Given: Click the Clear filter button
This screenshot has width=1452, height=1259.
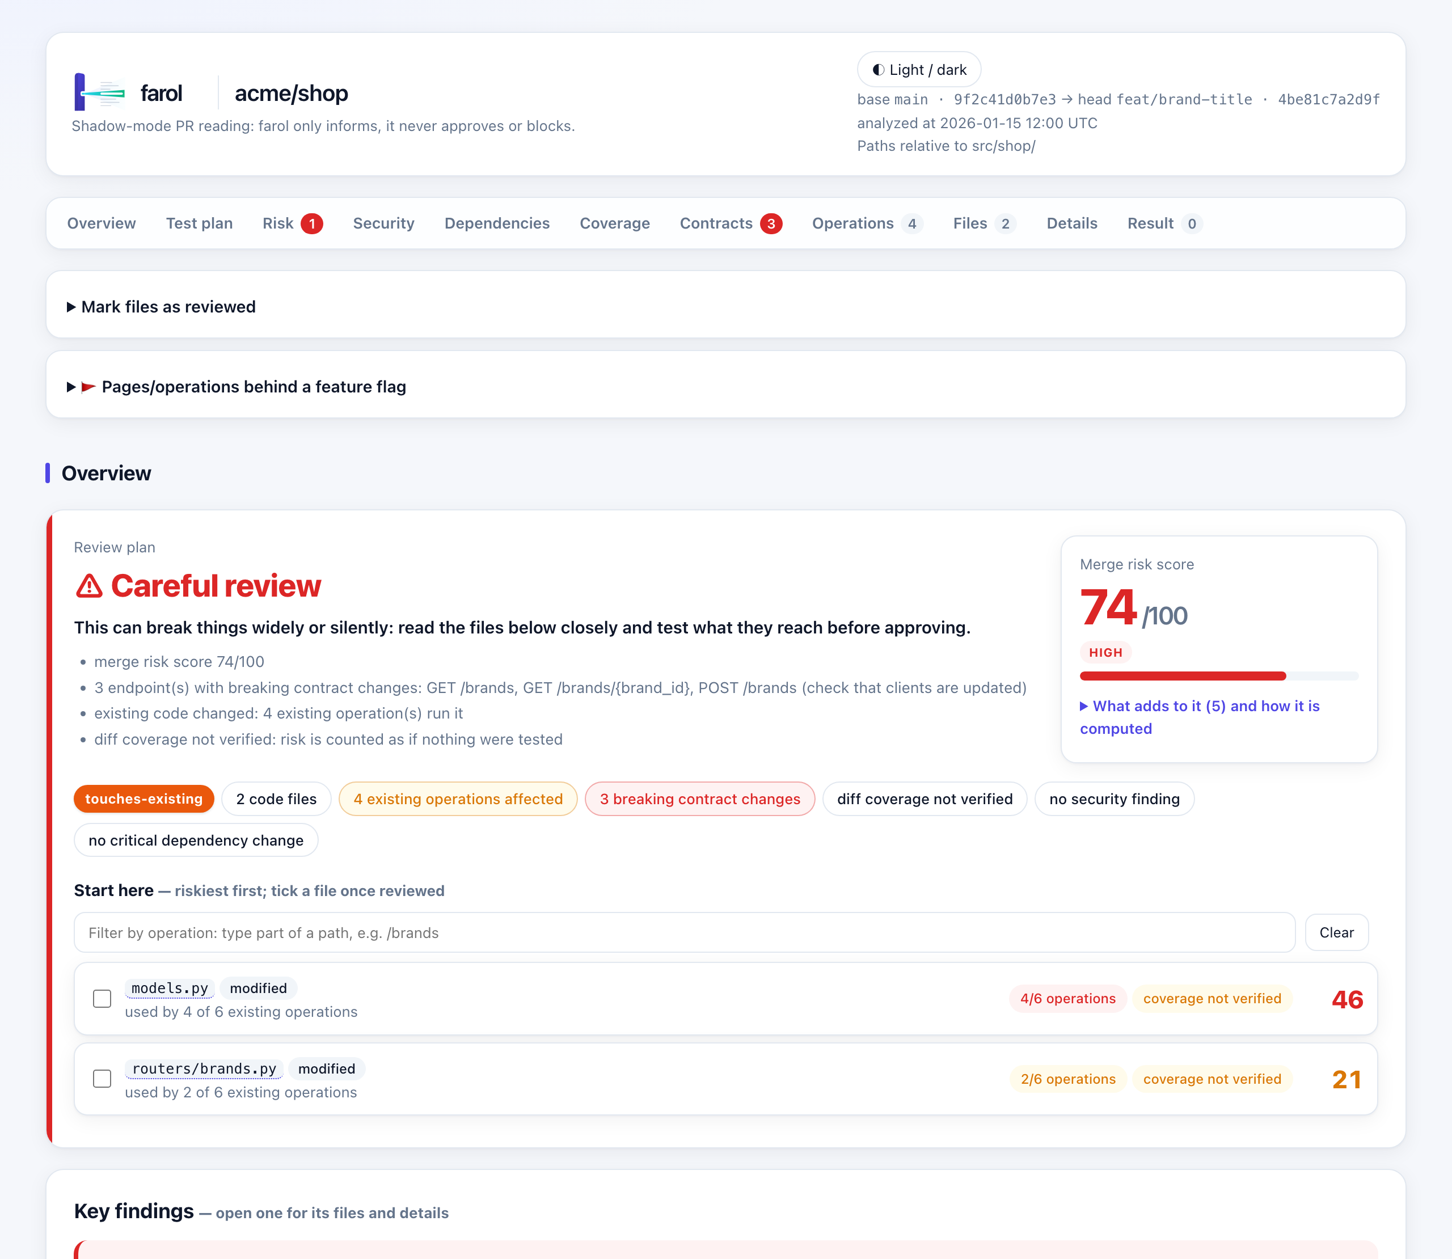Looking at the screenshot, I should (x=1336, y=932).
